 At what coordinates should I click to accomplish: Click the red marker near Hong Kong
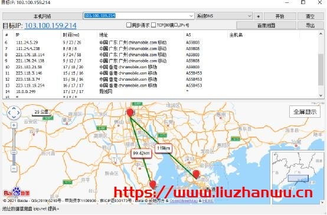coord(196,174)
